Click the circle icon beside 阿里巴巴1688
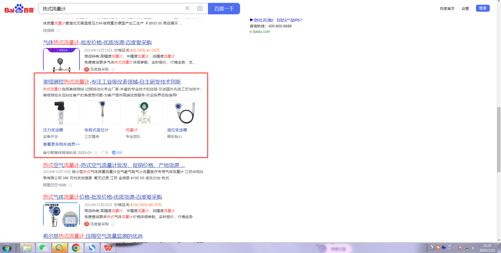 pos(70,185)
